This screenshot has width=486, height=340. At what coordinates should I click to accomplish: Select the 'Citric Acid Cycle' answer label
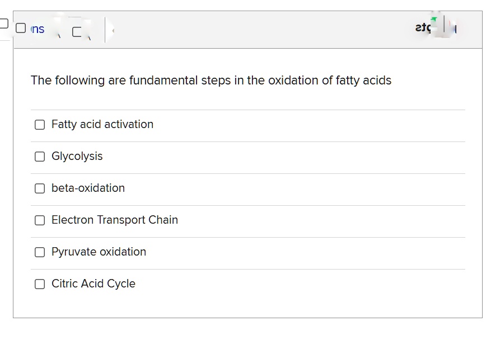tap(93, 284)
